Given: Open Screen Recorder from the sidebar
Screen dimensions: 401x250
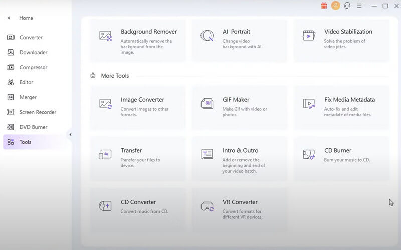Looking at the screenshot, I should [38, 112].
